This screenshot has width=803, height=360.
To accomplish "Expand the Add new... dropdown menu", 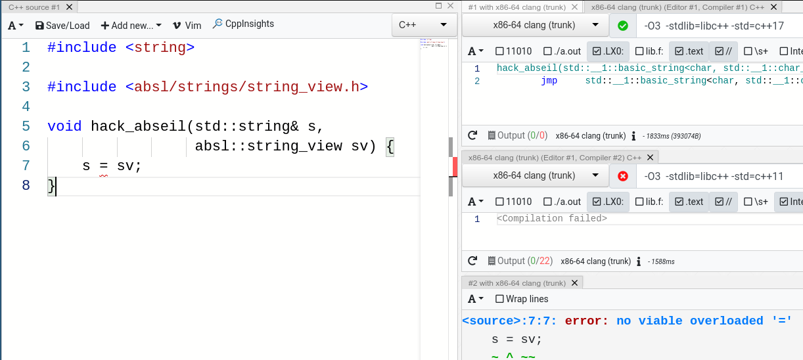I will click(131, 26).
